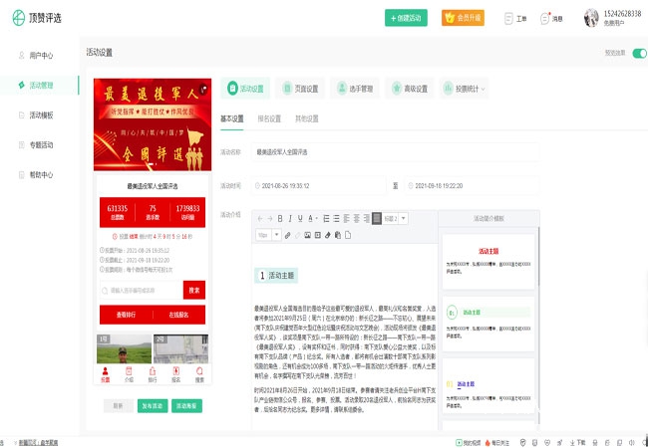Open the 选手管理 tab

tap(355, 89)
